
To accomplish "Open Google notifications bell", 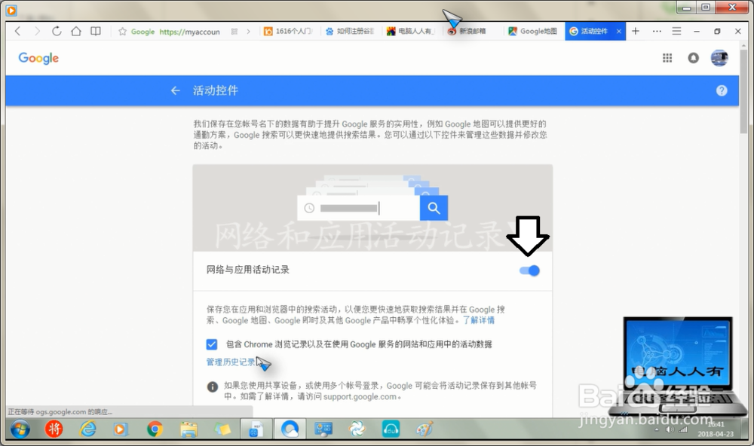I will click(x=694, y=58).
